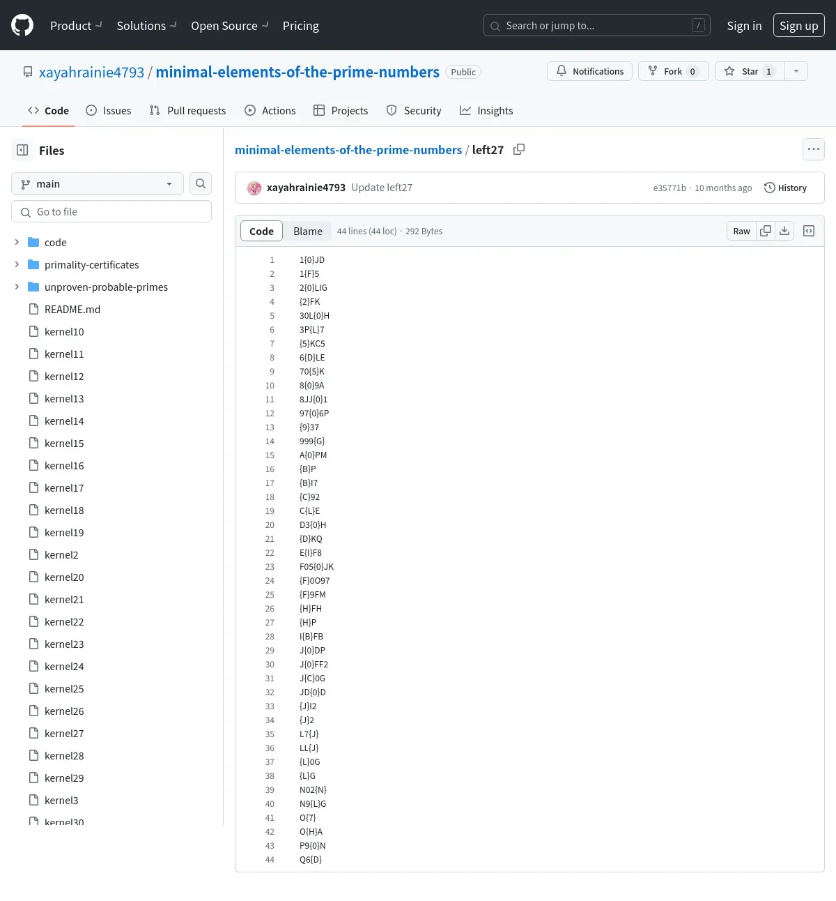Viewport: 836px width, 901px height.
Task: Collapse the file tree panel icon
Action: (22, 150)
